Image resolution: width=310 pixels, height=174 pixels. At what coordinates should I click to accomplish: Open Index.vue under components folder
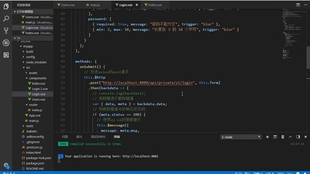tap(38, 84)
